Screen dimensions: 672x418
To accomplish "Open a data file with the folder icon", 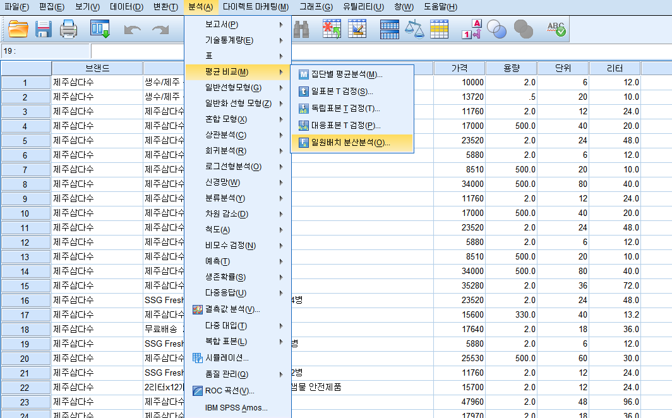I will tap(18, 30).
